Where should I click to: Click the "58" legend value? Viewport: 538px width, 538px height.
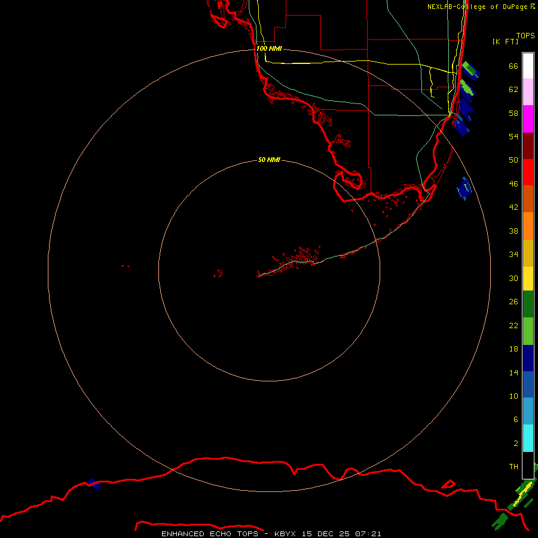(x=513, y=113)
